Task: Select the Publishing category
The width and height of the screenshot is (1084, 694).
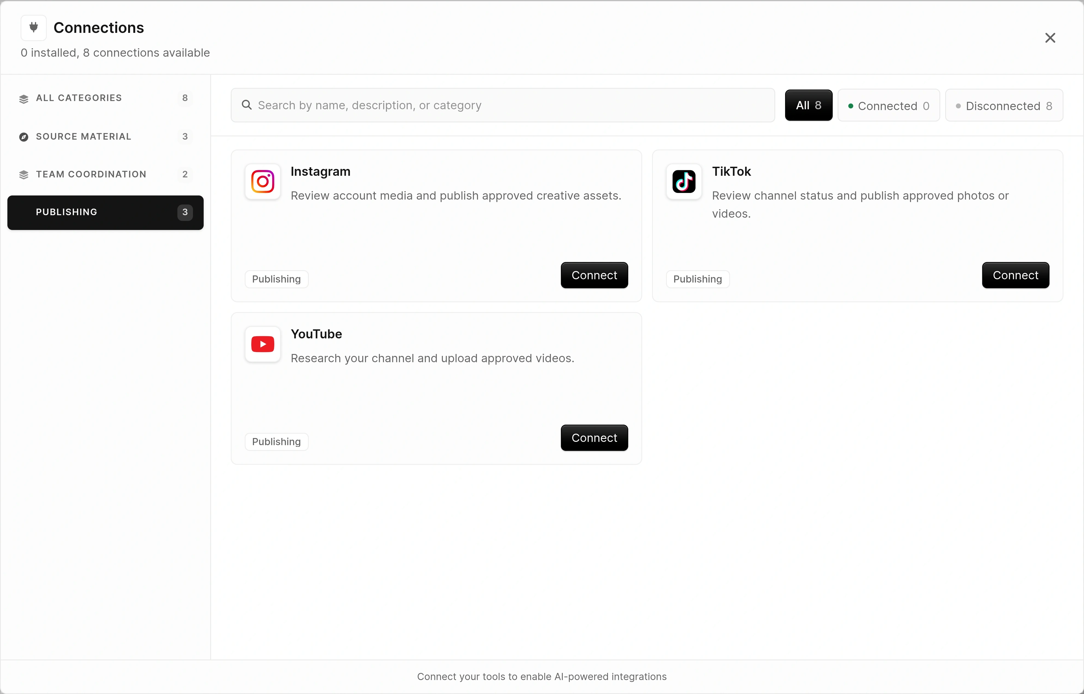Action: point(105,212)
